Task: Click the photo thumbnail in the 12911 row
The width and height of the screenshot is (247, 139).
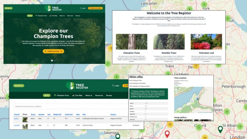Action: pyautogui.click(x=25, y=120)
